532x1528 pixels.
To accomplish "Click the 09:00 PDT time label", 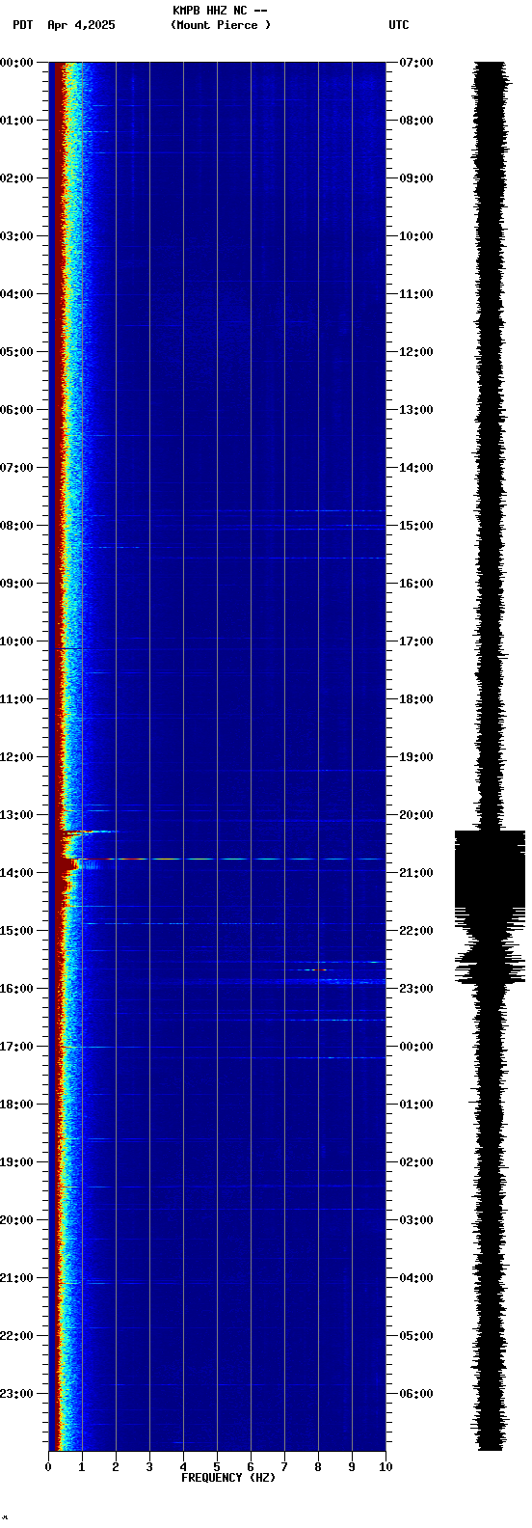I will click(x=17, y=584).
